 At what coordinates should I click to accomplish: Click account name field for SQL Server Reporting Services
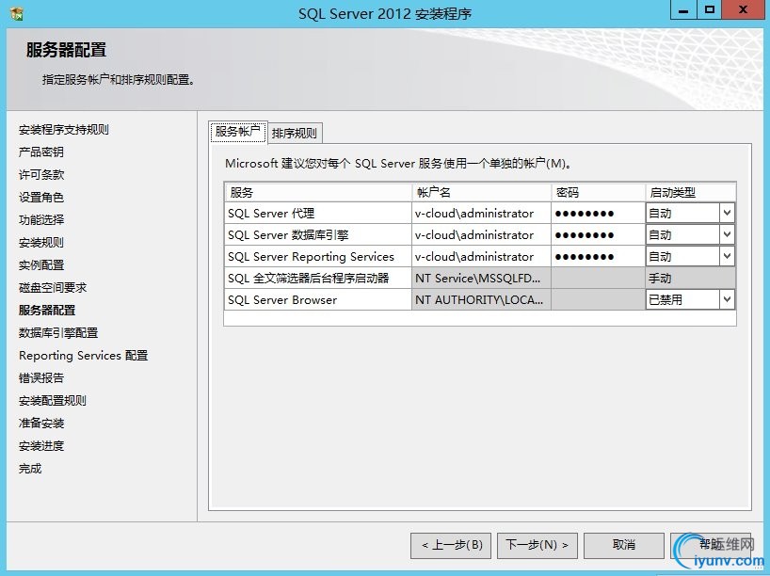481,256
